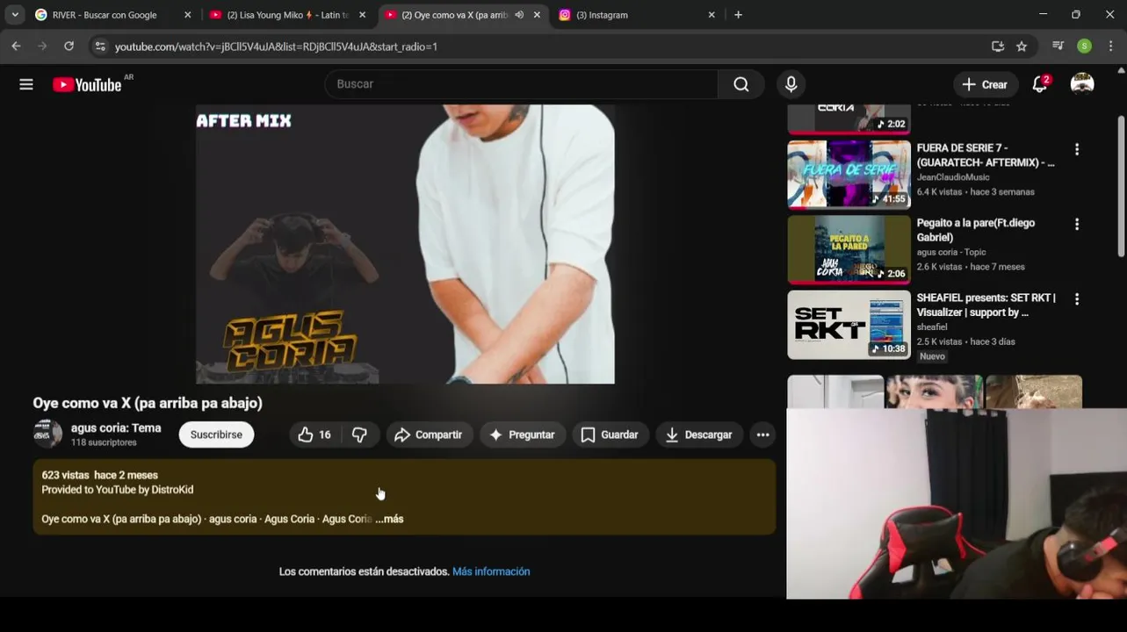The width and height of the screenshot is (1127, 632).
Task: Click the Compartir share button
Action: 429,434
